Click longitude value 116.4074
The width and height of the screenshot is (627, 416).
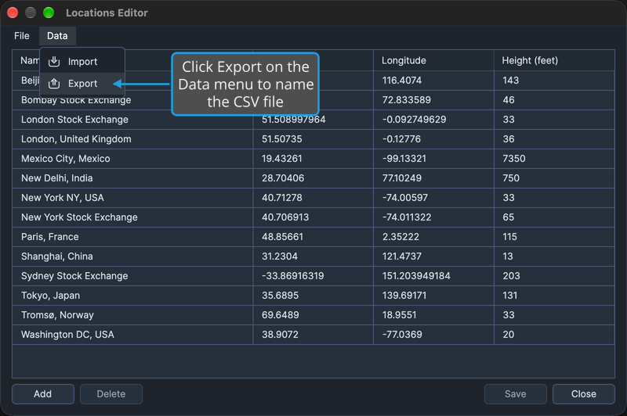click(x=402, y=81)
